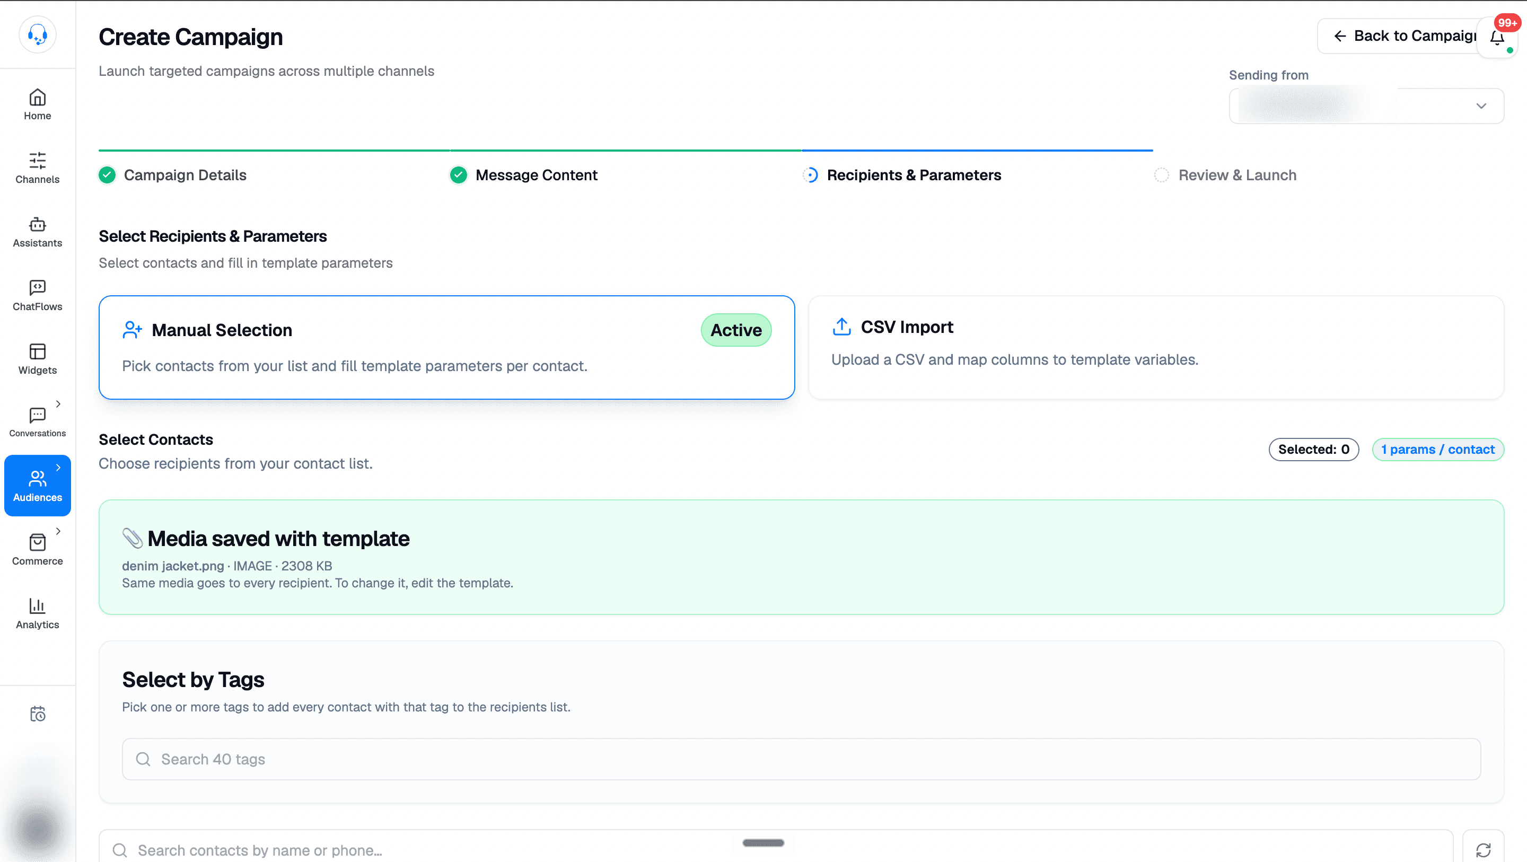Open the Sending from dropdown

1366,106
